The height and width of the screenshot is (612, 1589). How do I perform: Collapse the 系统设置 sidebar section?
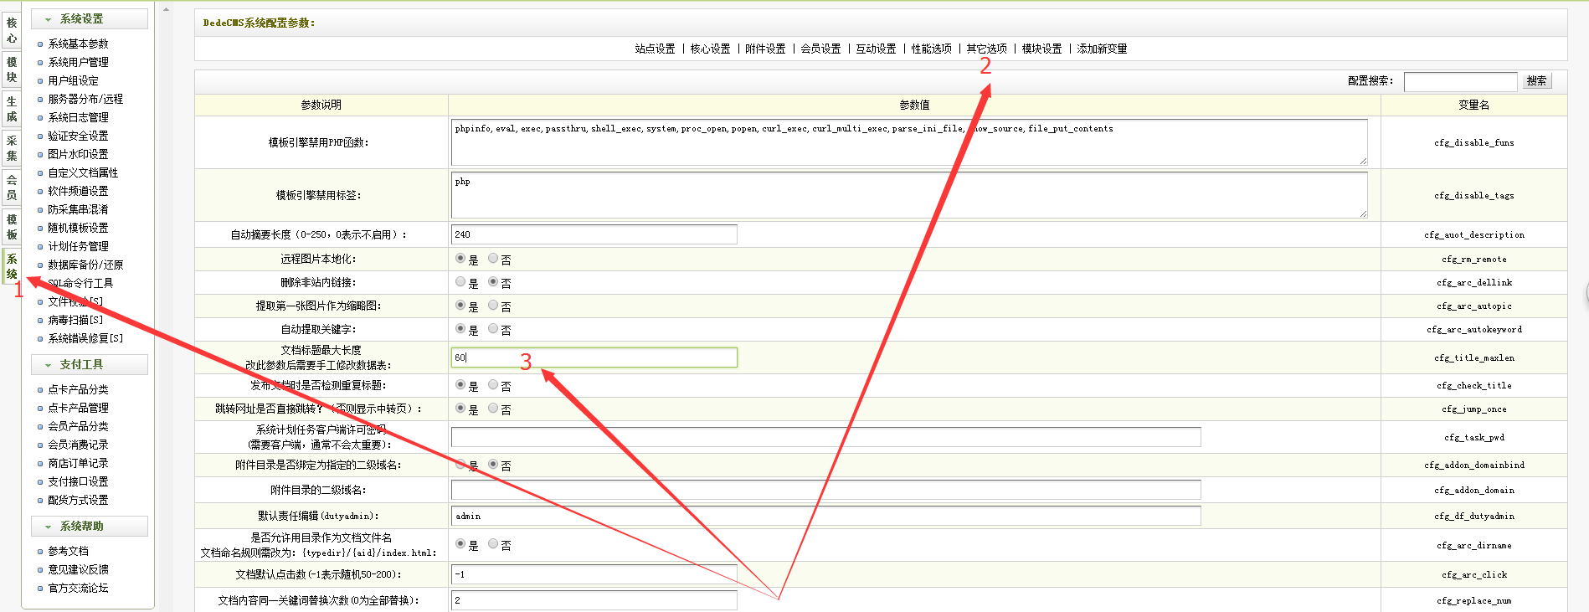click(90, 18)
